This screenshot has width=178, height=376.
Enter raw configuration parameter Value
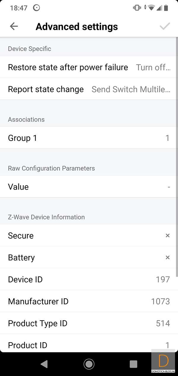pyautogui.click(x=89, y=187)
